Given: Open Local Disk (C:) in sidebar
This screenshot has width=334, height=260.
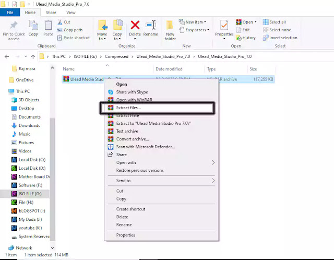Looking at the screenshot, I should tap(28, 160).
